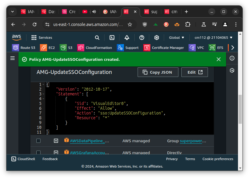Open the AWSDataPipeline policy link
Image resolution: width=249 pixels, height=178 pixels.
pyautogui.click(x=89, y=141)
